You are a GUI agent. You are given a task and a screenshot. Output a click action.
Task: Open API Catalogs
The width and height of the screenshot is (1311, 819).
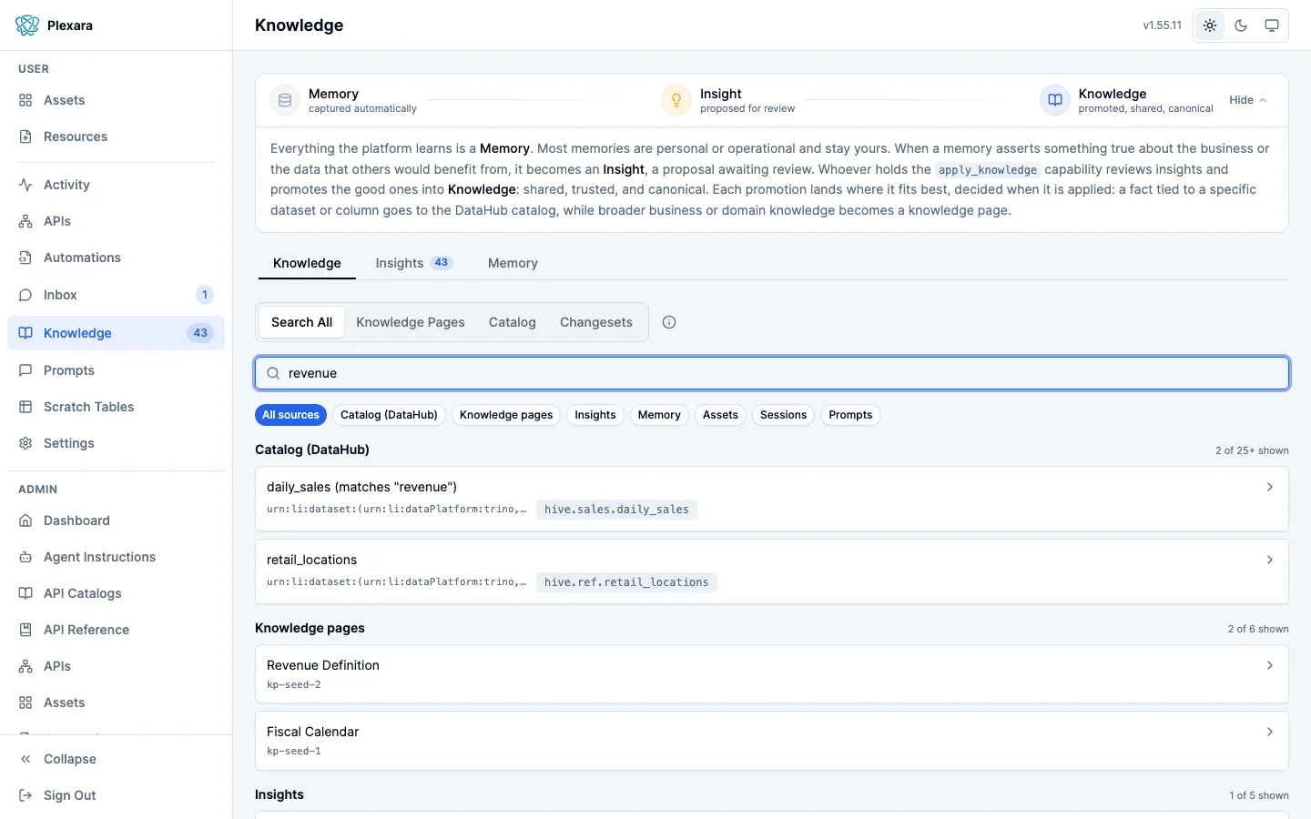[x=116, y=593]
